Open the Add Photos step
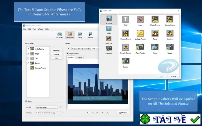202x126 pixels. coord(59,35)
